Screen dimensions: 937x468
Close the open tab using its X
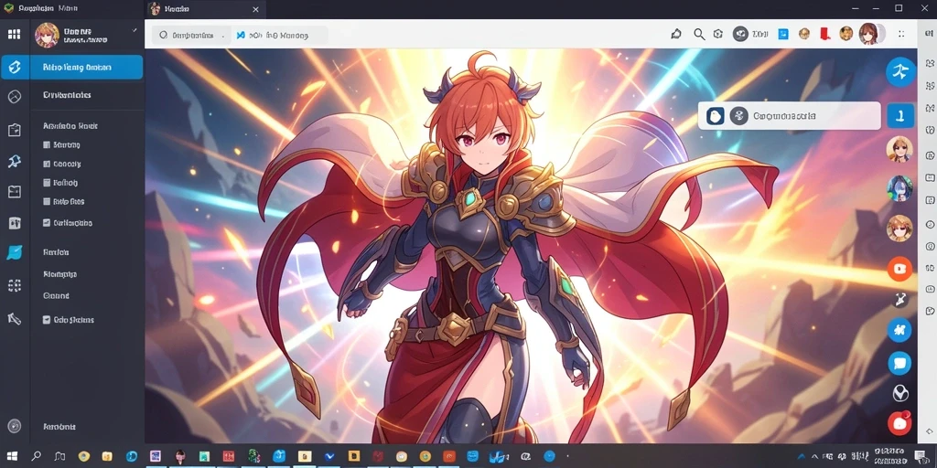(x=256, y=9)
